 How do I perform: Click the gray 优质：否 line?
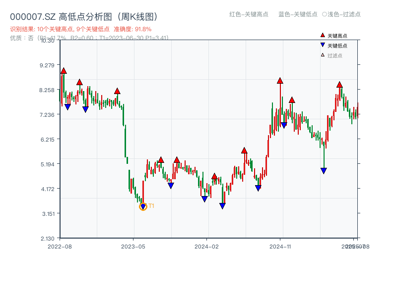89,38
